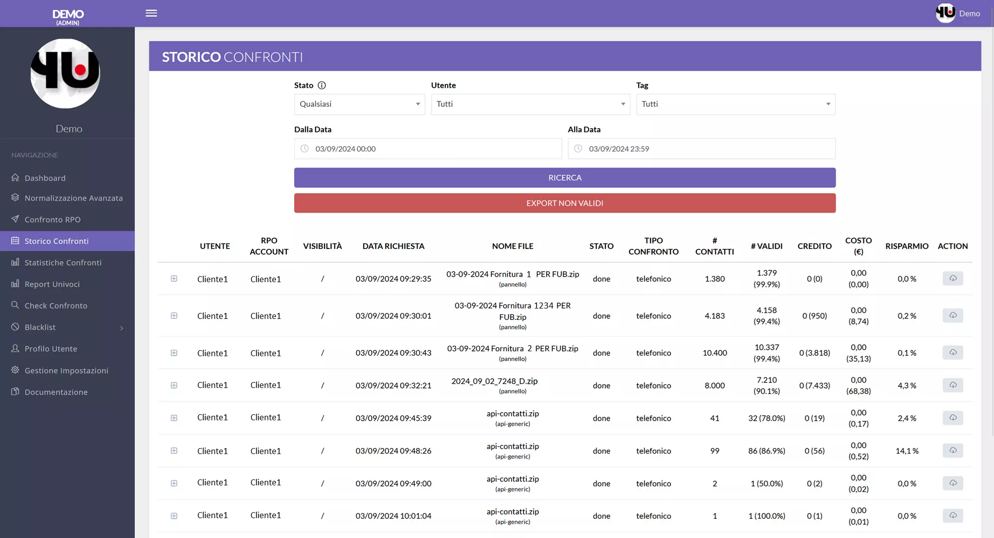This screenshot has height=538, width=994.
Task: Select Normalizzazione Avanzata in the sidebar
Action: point(74,198)
